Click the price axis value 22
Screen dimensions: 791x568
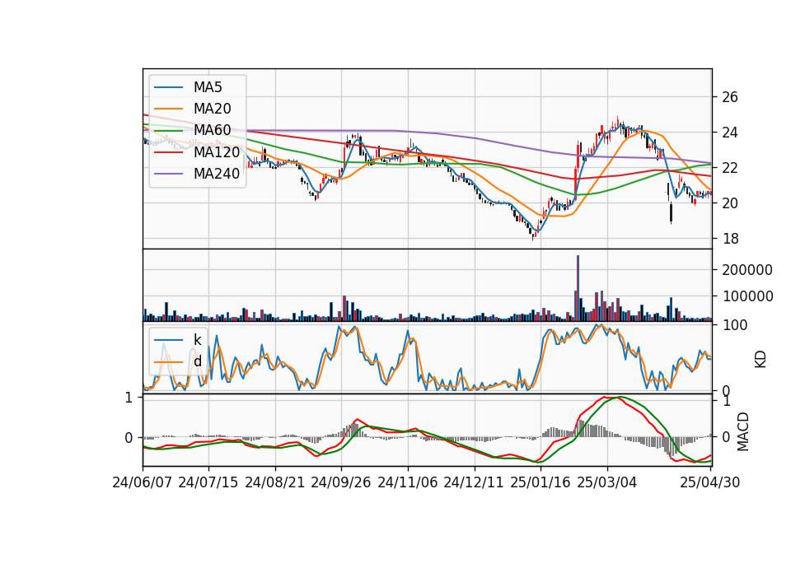tap(730, 168)
